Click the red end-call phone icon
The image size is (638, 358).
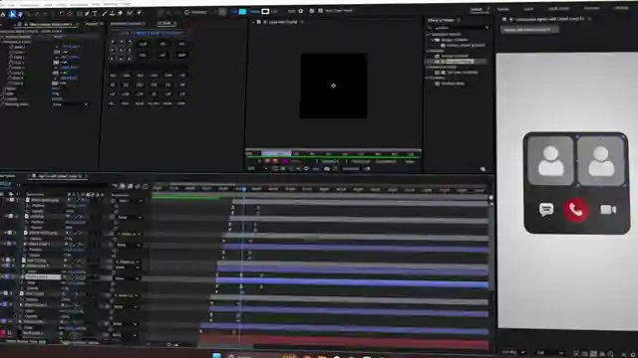[x=576, y=210]
